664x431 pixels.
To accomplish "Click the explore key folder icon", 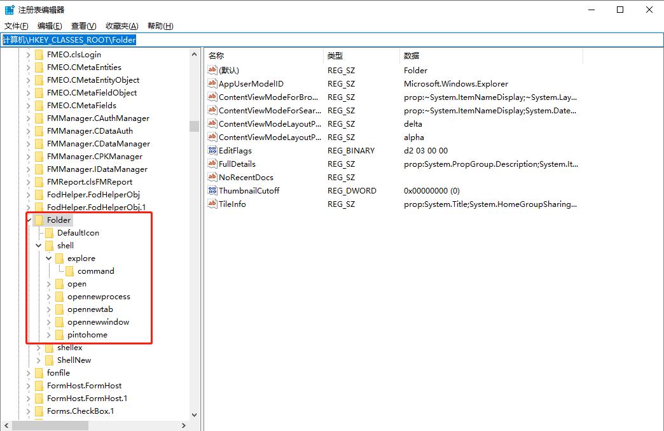I will point(59,258).
